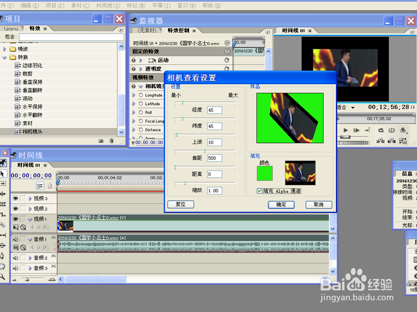Image resolution: width=417 pixels, height=312 pixels.
Task: Toggle the 透明度 effect enable icon
Action: pyautogui.click(x=133, y=69)
